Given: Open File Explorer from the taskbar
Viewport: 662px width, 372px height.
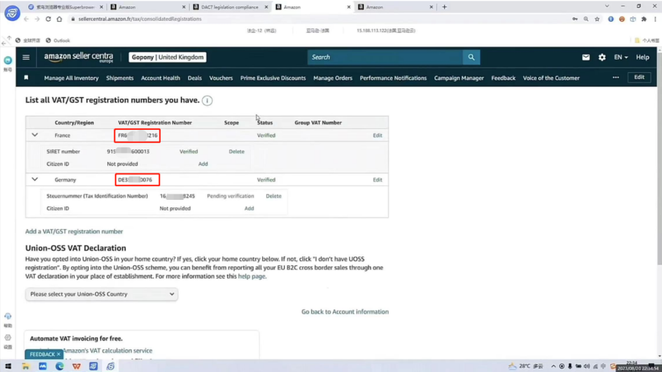Looking at the screenshot, I should coord(26,366).
